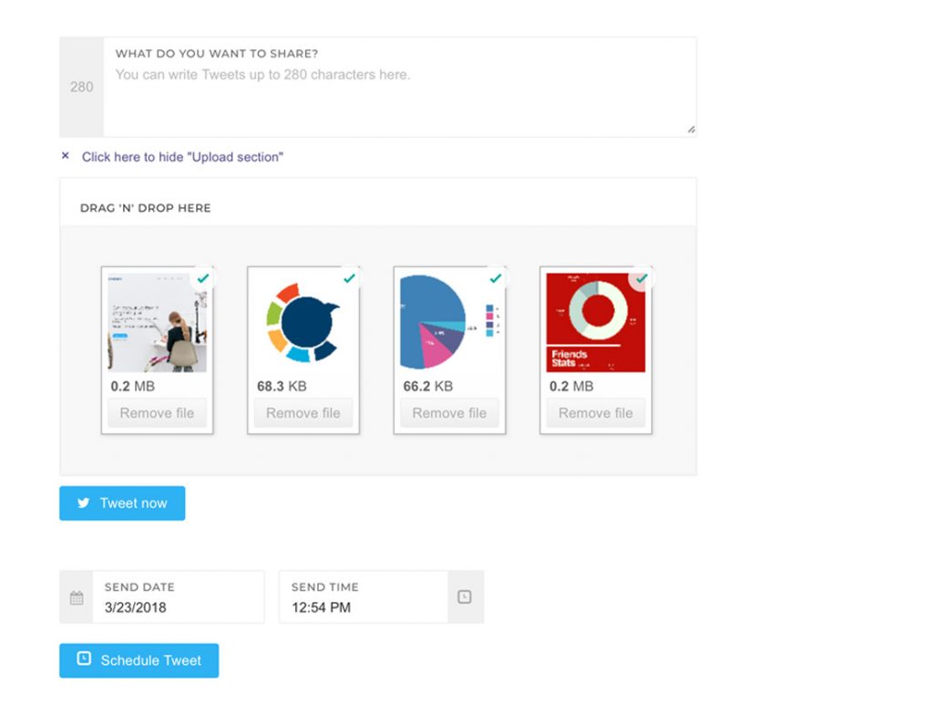Click the clock icon next to Send Time

[x=466, y=596]
